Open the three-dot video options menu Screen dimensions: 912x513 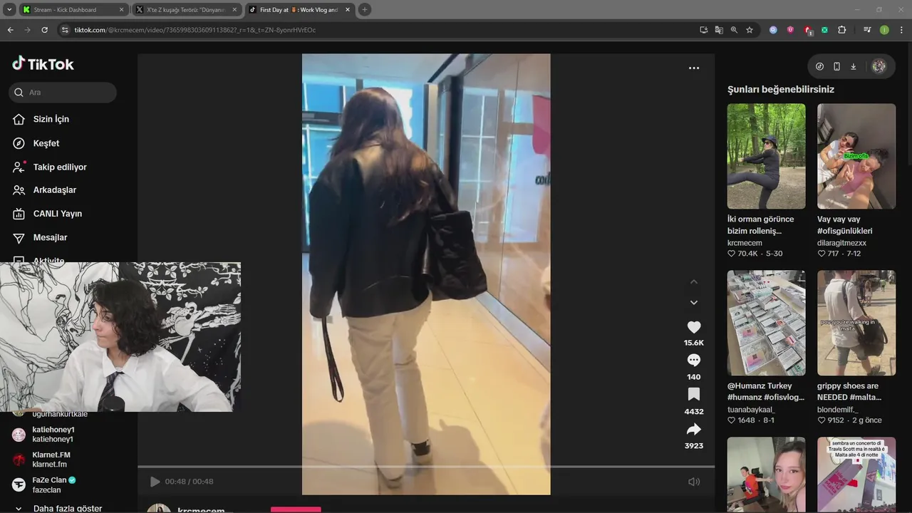click(694, 68)
